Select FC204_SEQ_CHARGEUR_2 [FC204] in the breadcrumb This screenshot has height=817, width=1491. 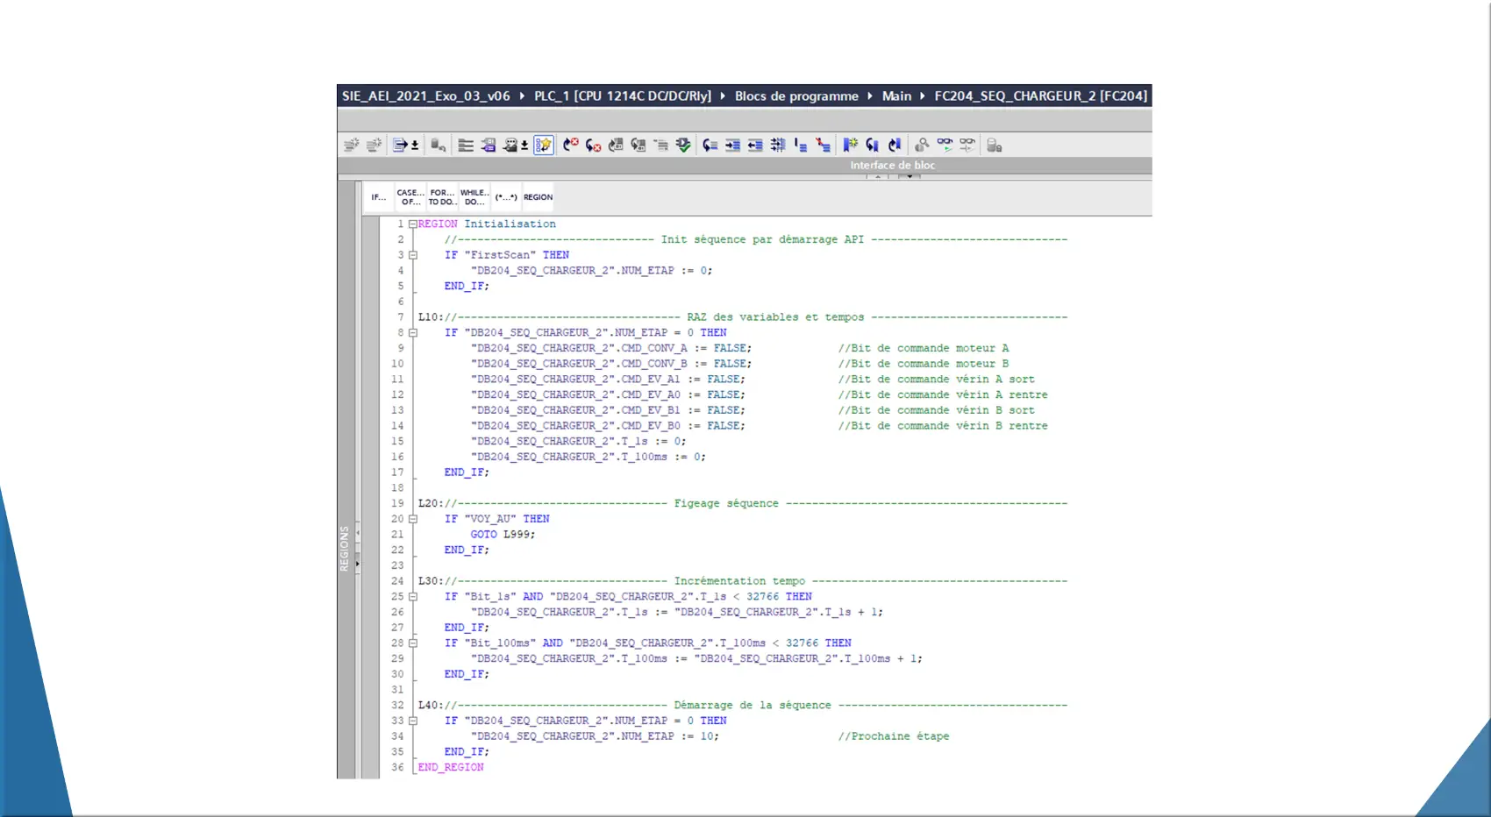tap(1040, 96)
